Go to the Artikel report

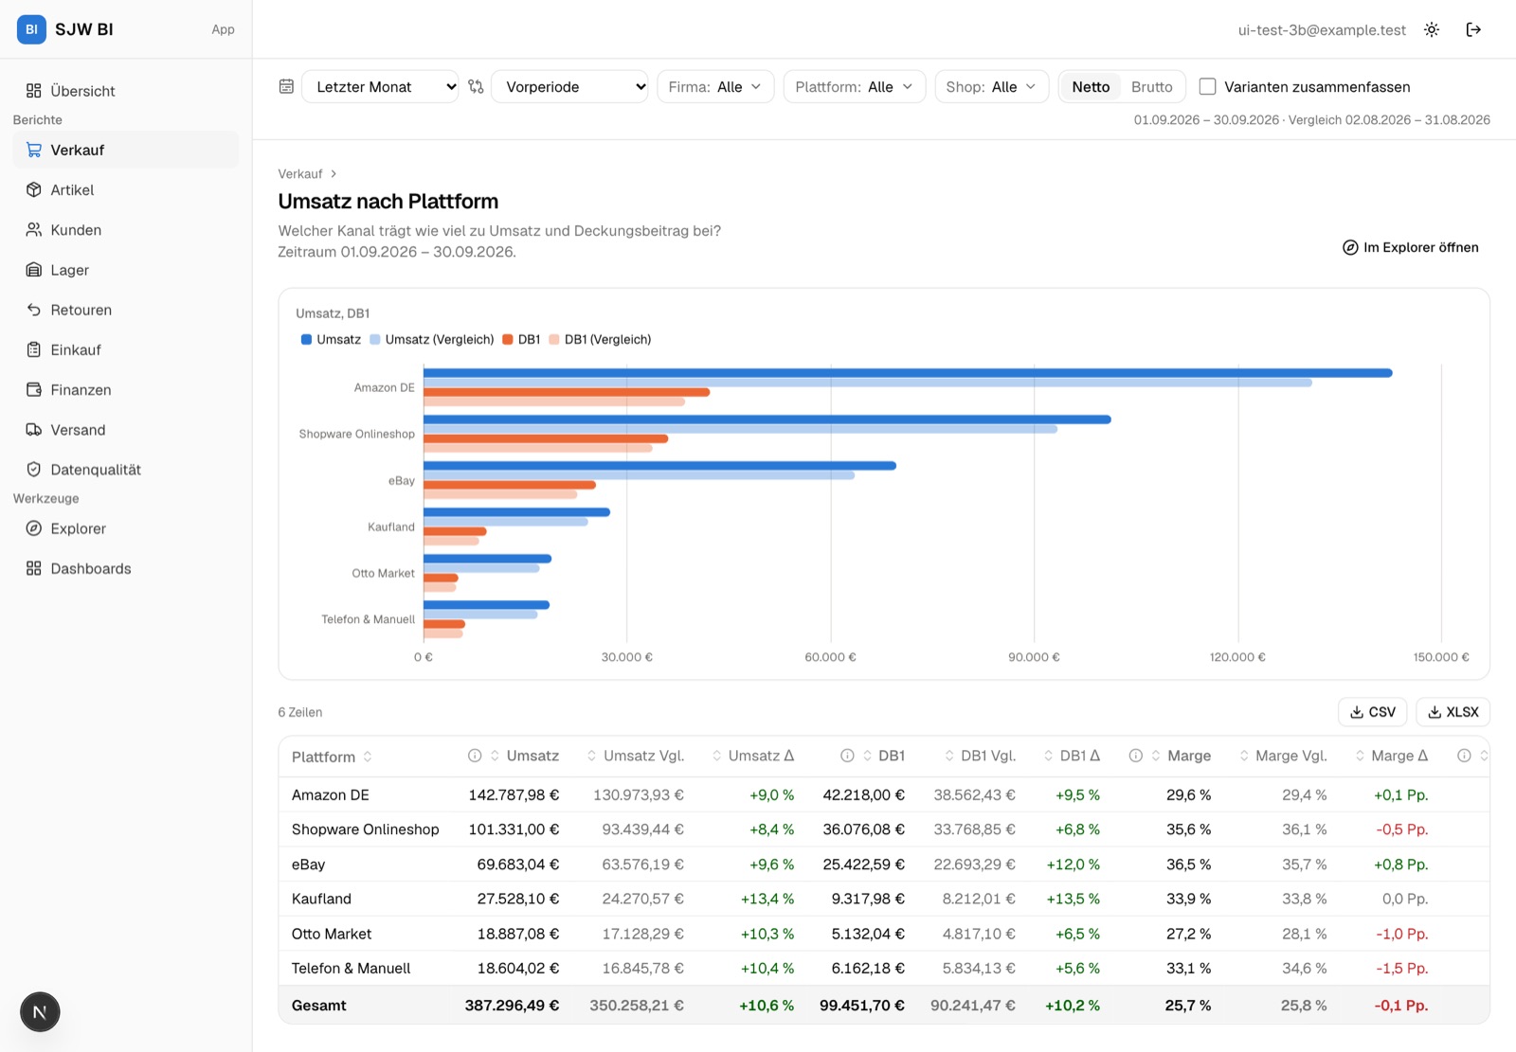(126, 189)
